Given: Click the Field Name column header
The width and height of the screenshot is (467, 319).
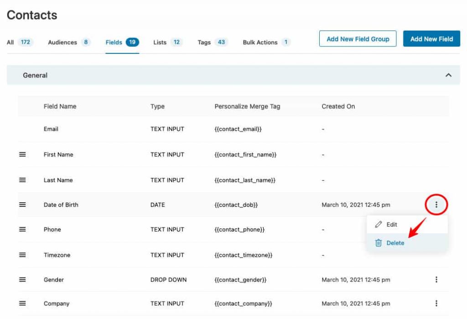Looking at the screenshot, I should coord(60,106).
